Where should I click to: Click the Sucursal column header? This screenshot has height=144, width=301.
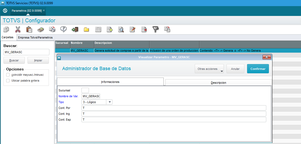62,44
